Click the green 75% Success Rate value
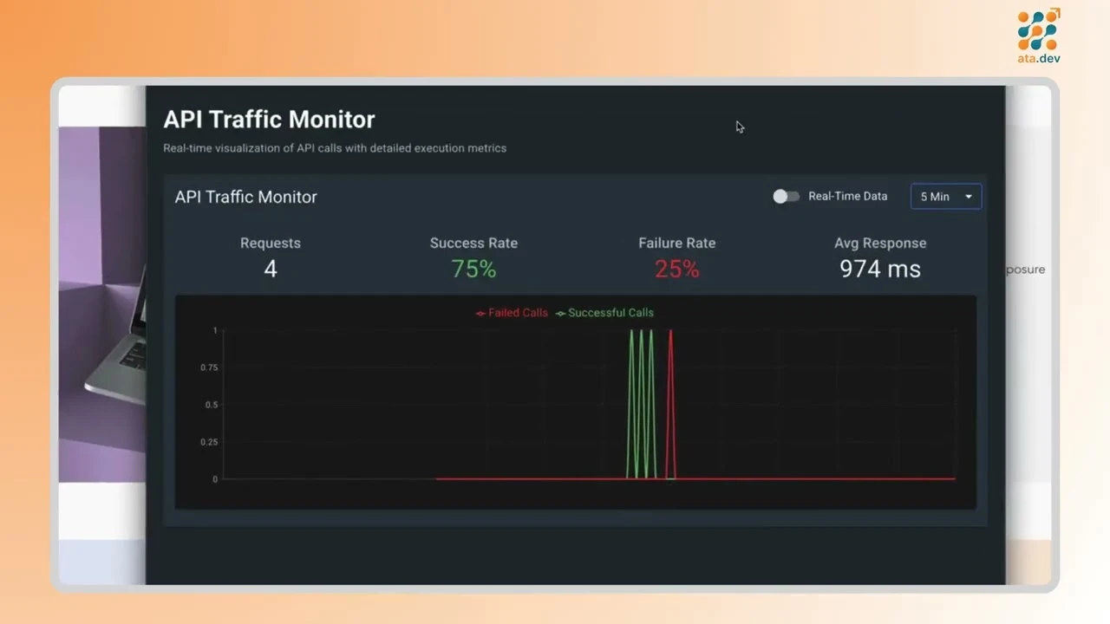The height and width of the screenshot is (624, 1110). [x=473, y=269]
